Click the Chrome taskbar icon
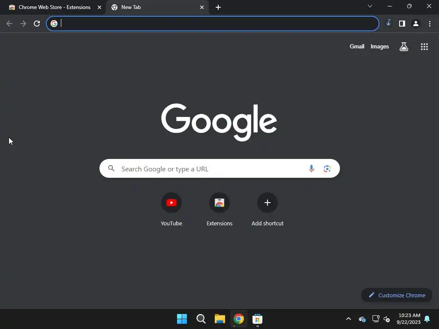439x329 pixels. point(239,319)
